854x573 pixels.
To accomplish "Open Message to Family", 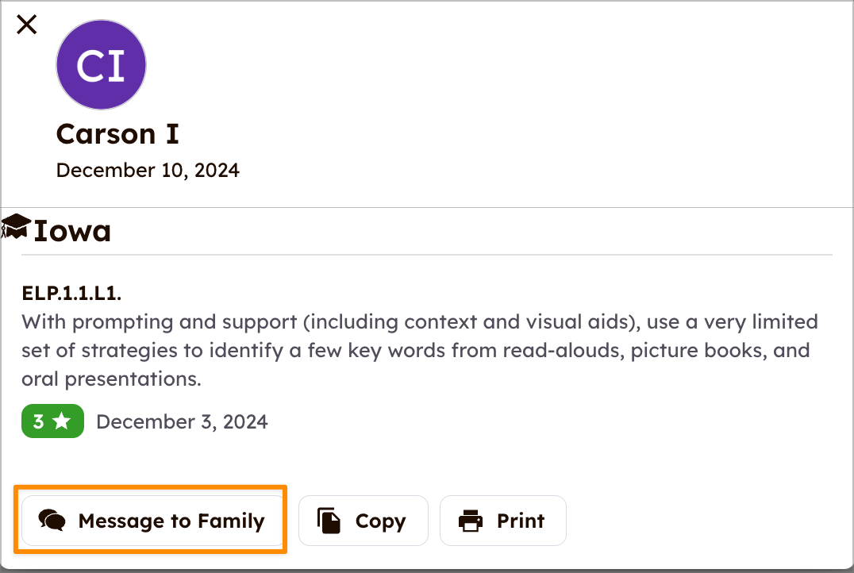I will click(153, 521).
